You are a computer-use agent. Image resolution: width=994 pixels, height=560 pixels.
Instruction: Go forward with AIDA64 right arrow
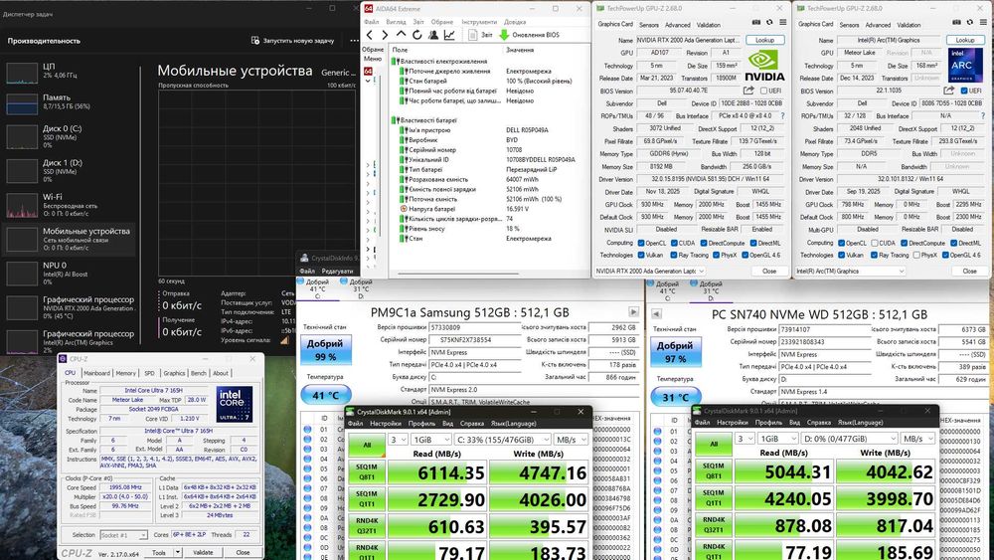point(384,35)
